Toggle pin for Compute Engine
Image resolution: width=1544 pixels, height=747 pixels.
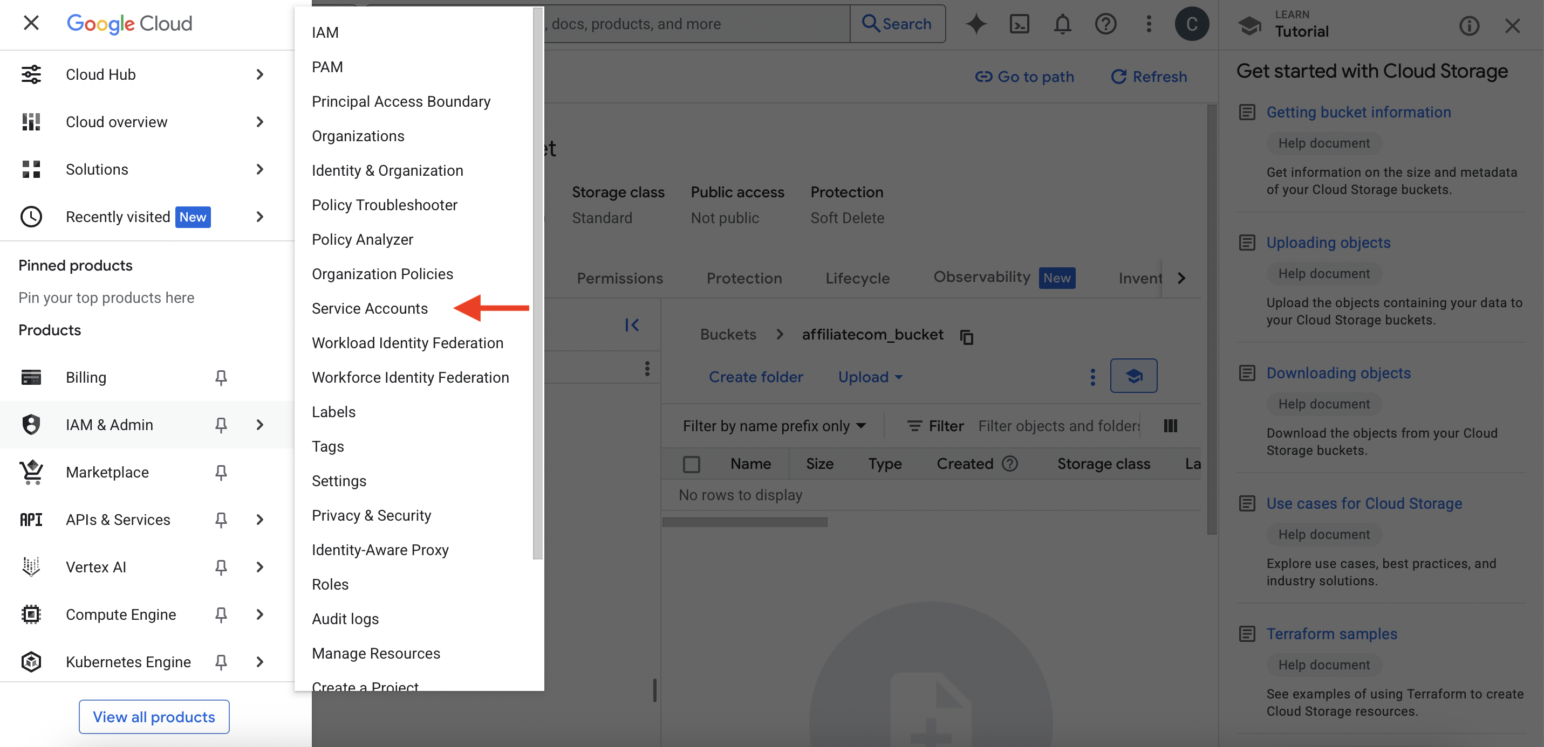pos(221,614)
